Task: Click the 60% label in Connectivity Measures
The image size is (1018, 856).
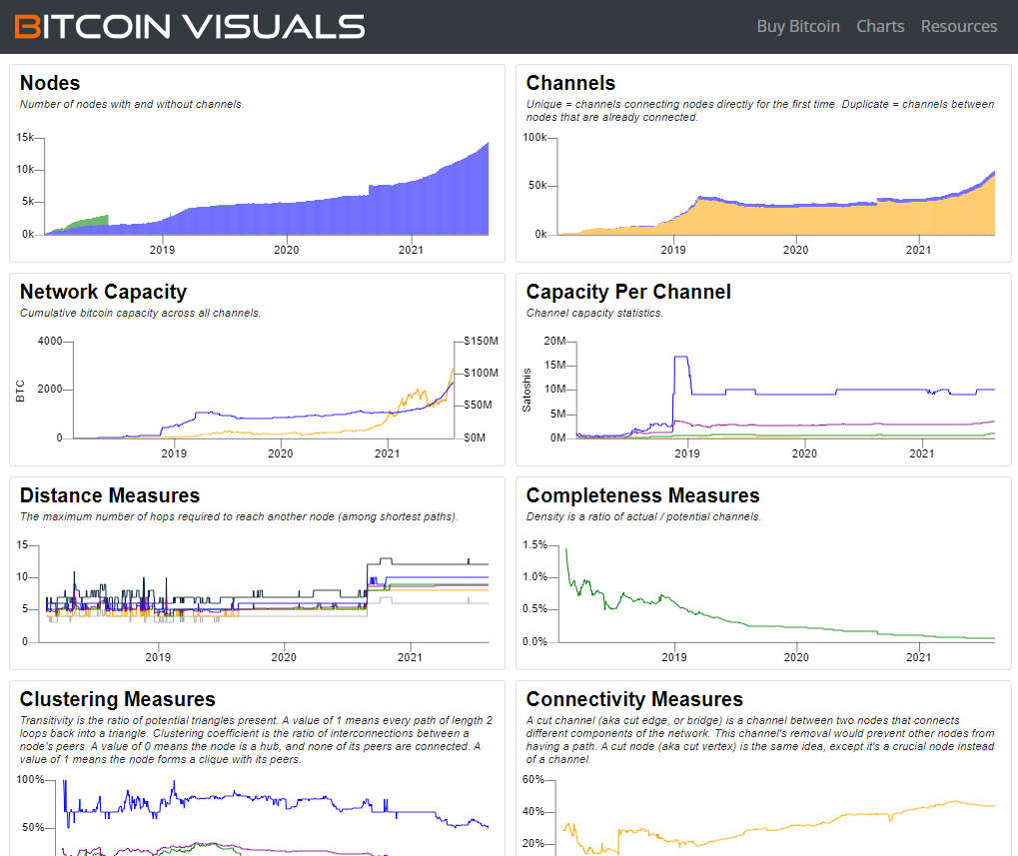Action: (533, 780)
